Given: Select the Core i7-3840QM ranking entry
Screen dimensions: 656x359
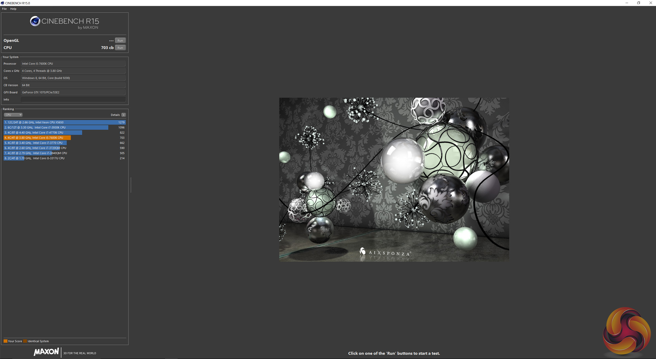Looking at the screenshot, I should tap(65, 153).
